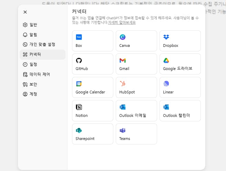
Task: Click the Outlook 이메일 label text
Action: point(133,115)
